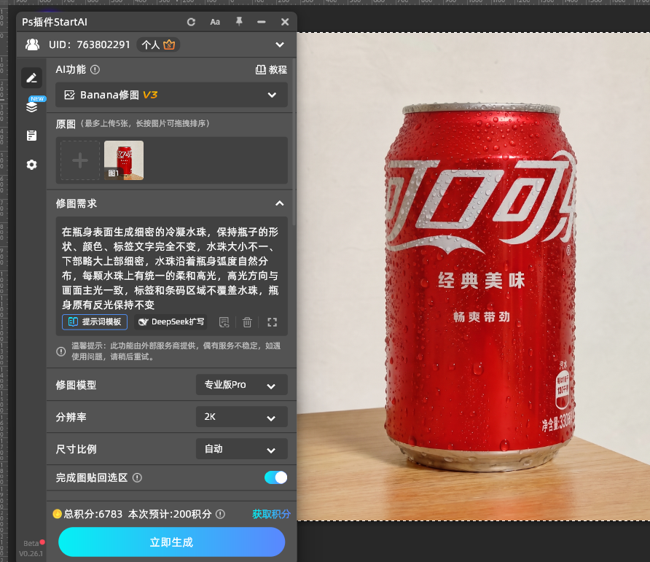Click the 总积分:6783 points text
650x562 pixels.
93,515
